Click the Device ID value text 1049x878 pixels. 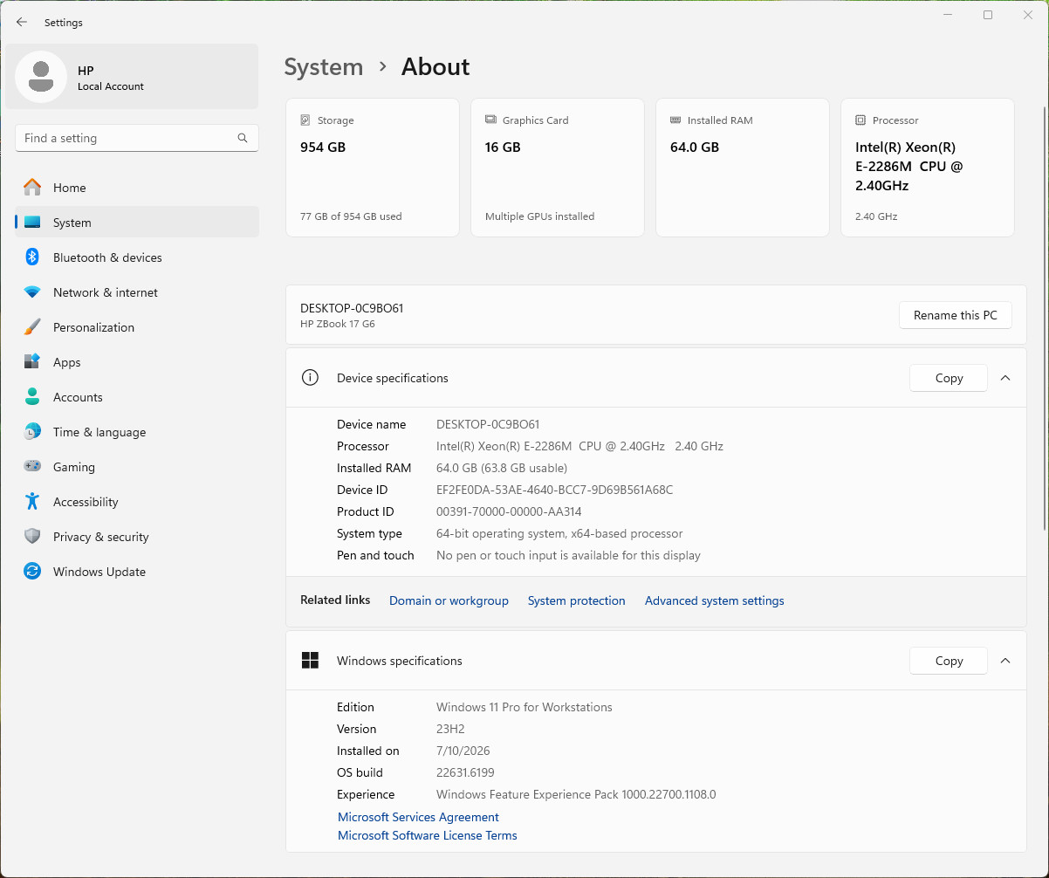click(x=554, y=490)
